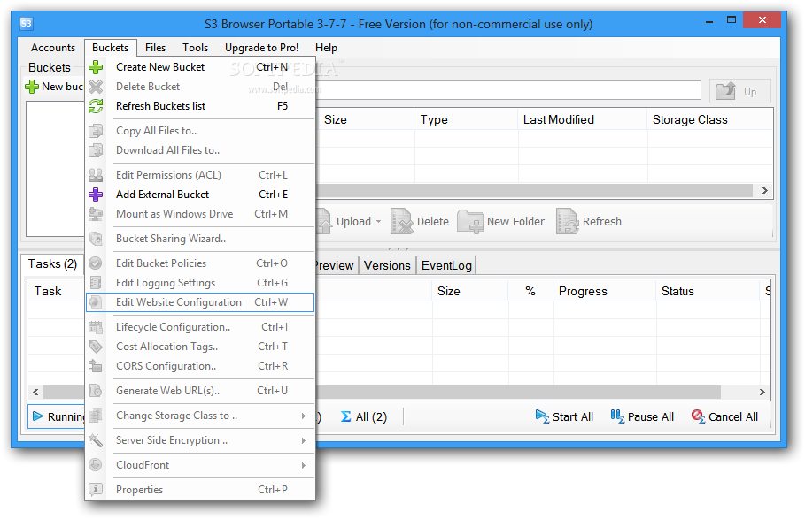Click the grey X Delete Bucket icon
The height and width of the screenshot is (519, 805).
click(96, 87)
